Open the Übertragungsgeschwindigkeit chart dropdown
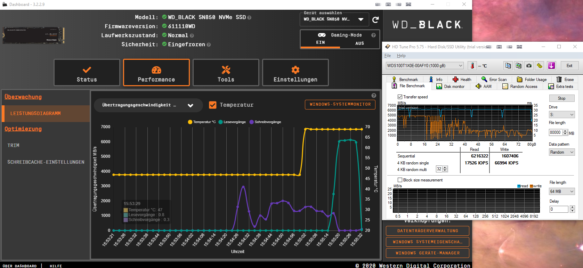583x268 pixels. (148, 105)
